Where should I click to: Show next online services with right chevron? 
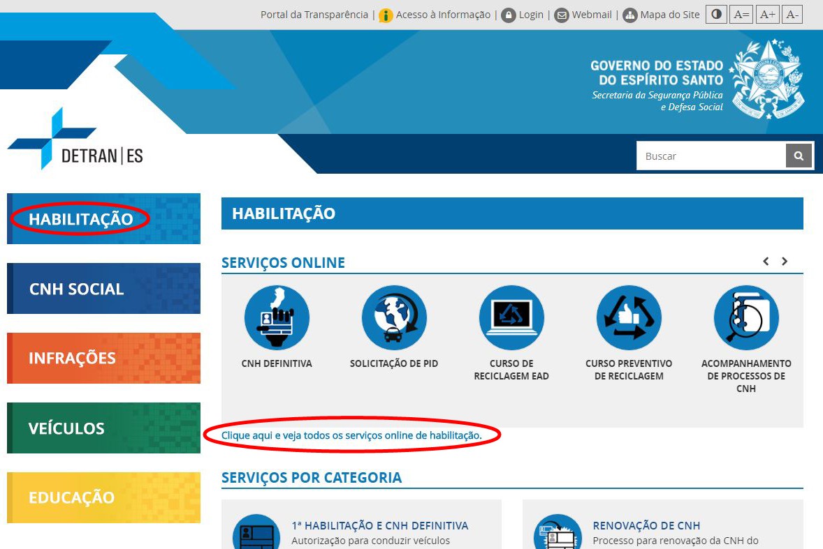click(x=785, y=261)
